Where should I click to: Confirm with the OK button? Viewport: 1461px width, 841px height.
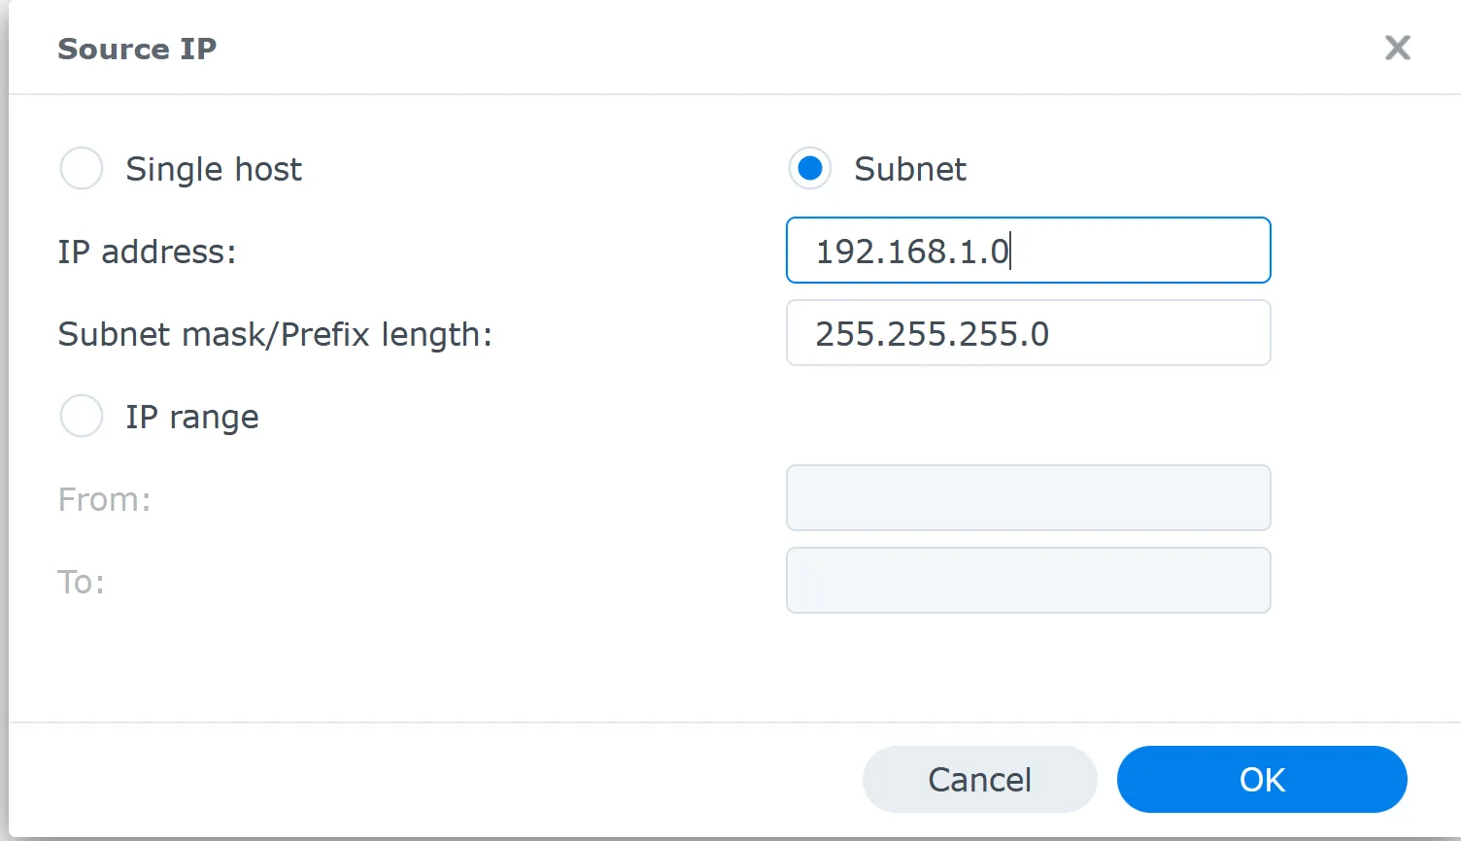[x=1261, y=779]
